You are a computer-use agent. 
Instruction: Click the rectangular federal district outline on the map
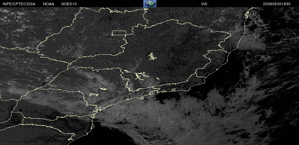119,33
